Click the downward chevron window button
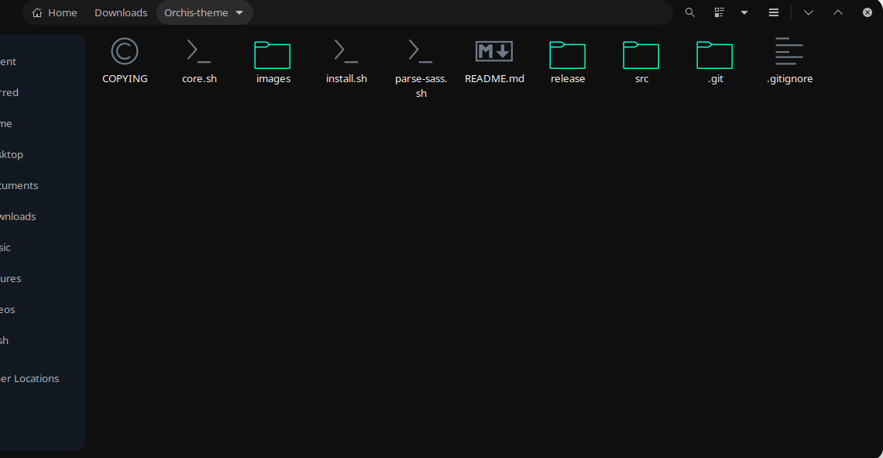883x458 pixels. (809, 12)
